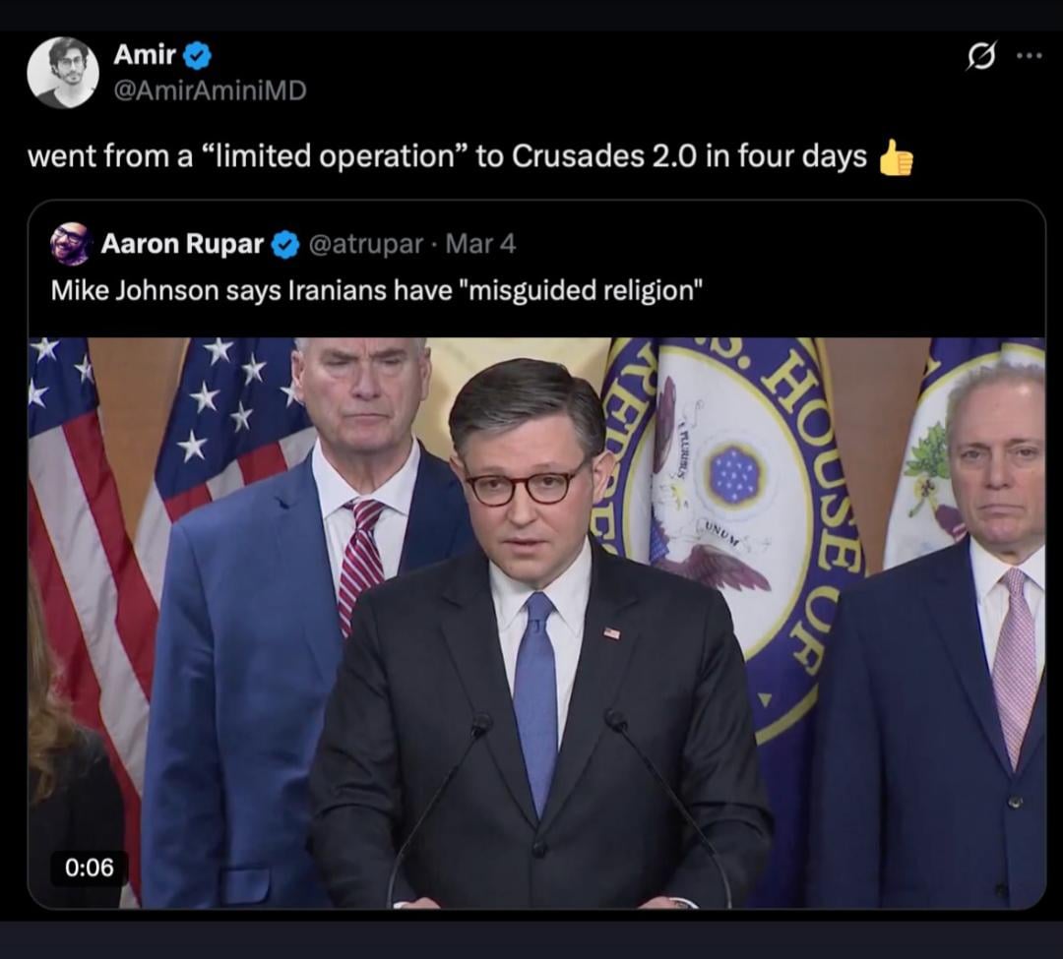Click the Mar 4 timestamp
1063x959 pixels.
(x=480, y=244)
